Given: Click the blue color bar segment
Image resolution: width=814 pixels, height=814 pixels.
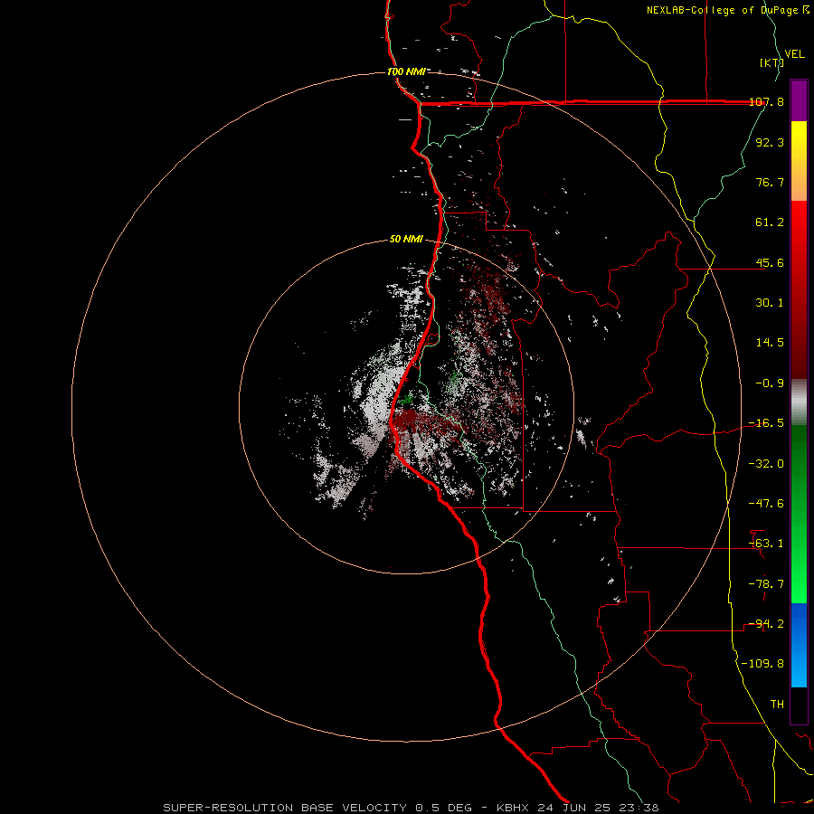Looking at the screenshot, I should [x=799, y=645].
